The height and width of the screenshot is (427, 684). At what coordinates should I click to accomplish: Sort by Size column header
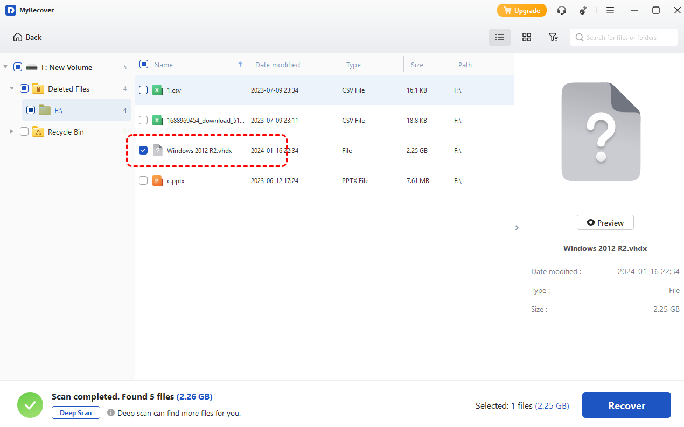tap(417, 65)
